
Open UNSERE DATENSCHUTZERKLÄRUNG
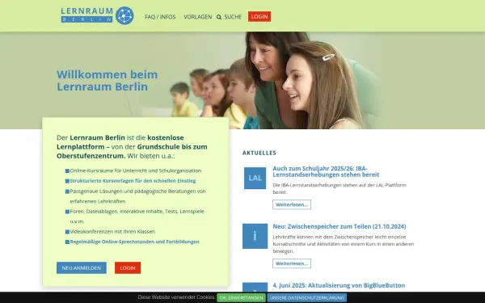[x=307, y=297]
